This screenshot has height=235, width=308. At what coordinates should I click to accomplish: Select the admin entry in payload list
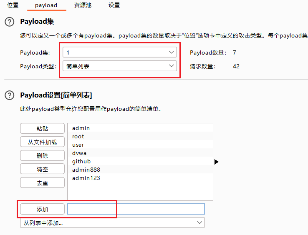81,128
